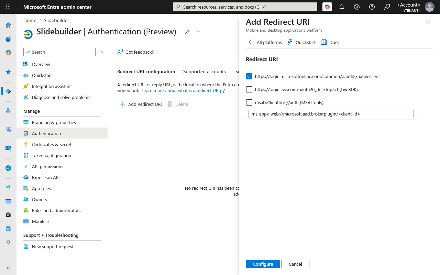Image resolution: width=440 pixels, height=275 pixels.
Task: Expand the left rail at bottom
Action: [8, 268]
